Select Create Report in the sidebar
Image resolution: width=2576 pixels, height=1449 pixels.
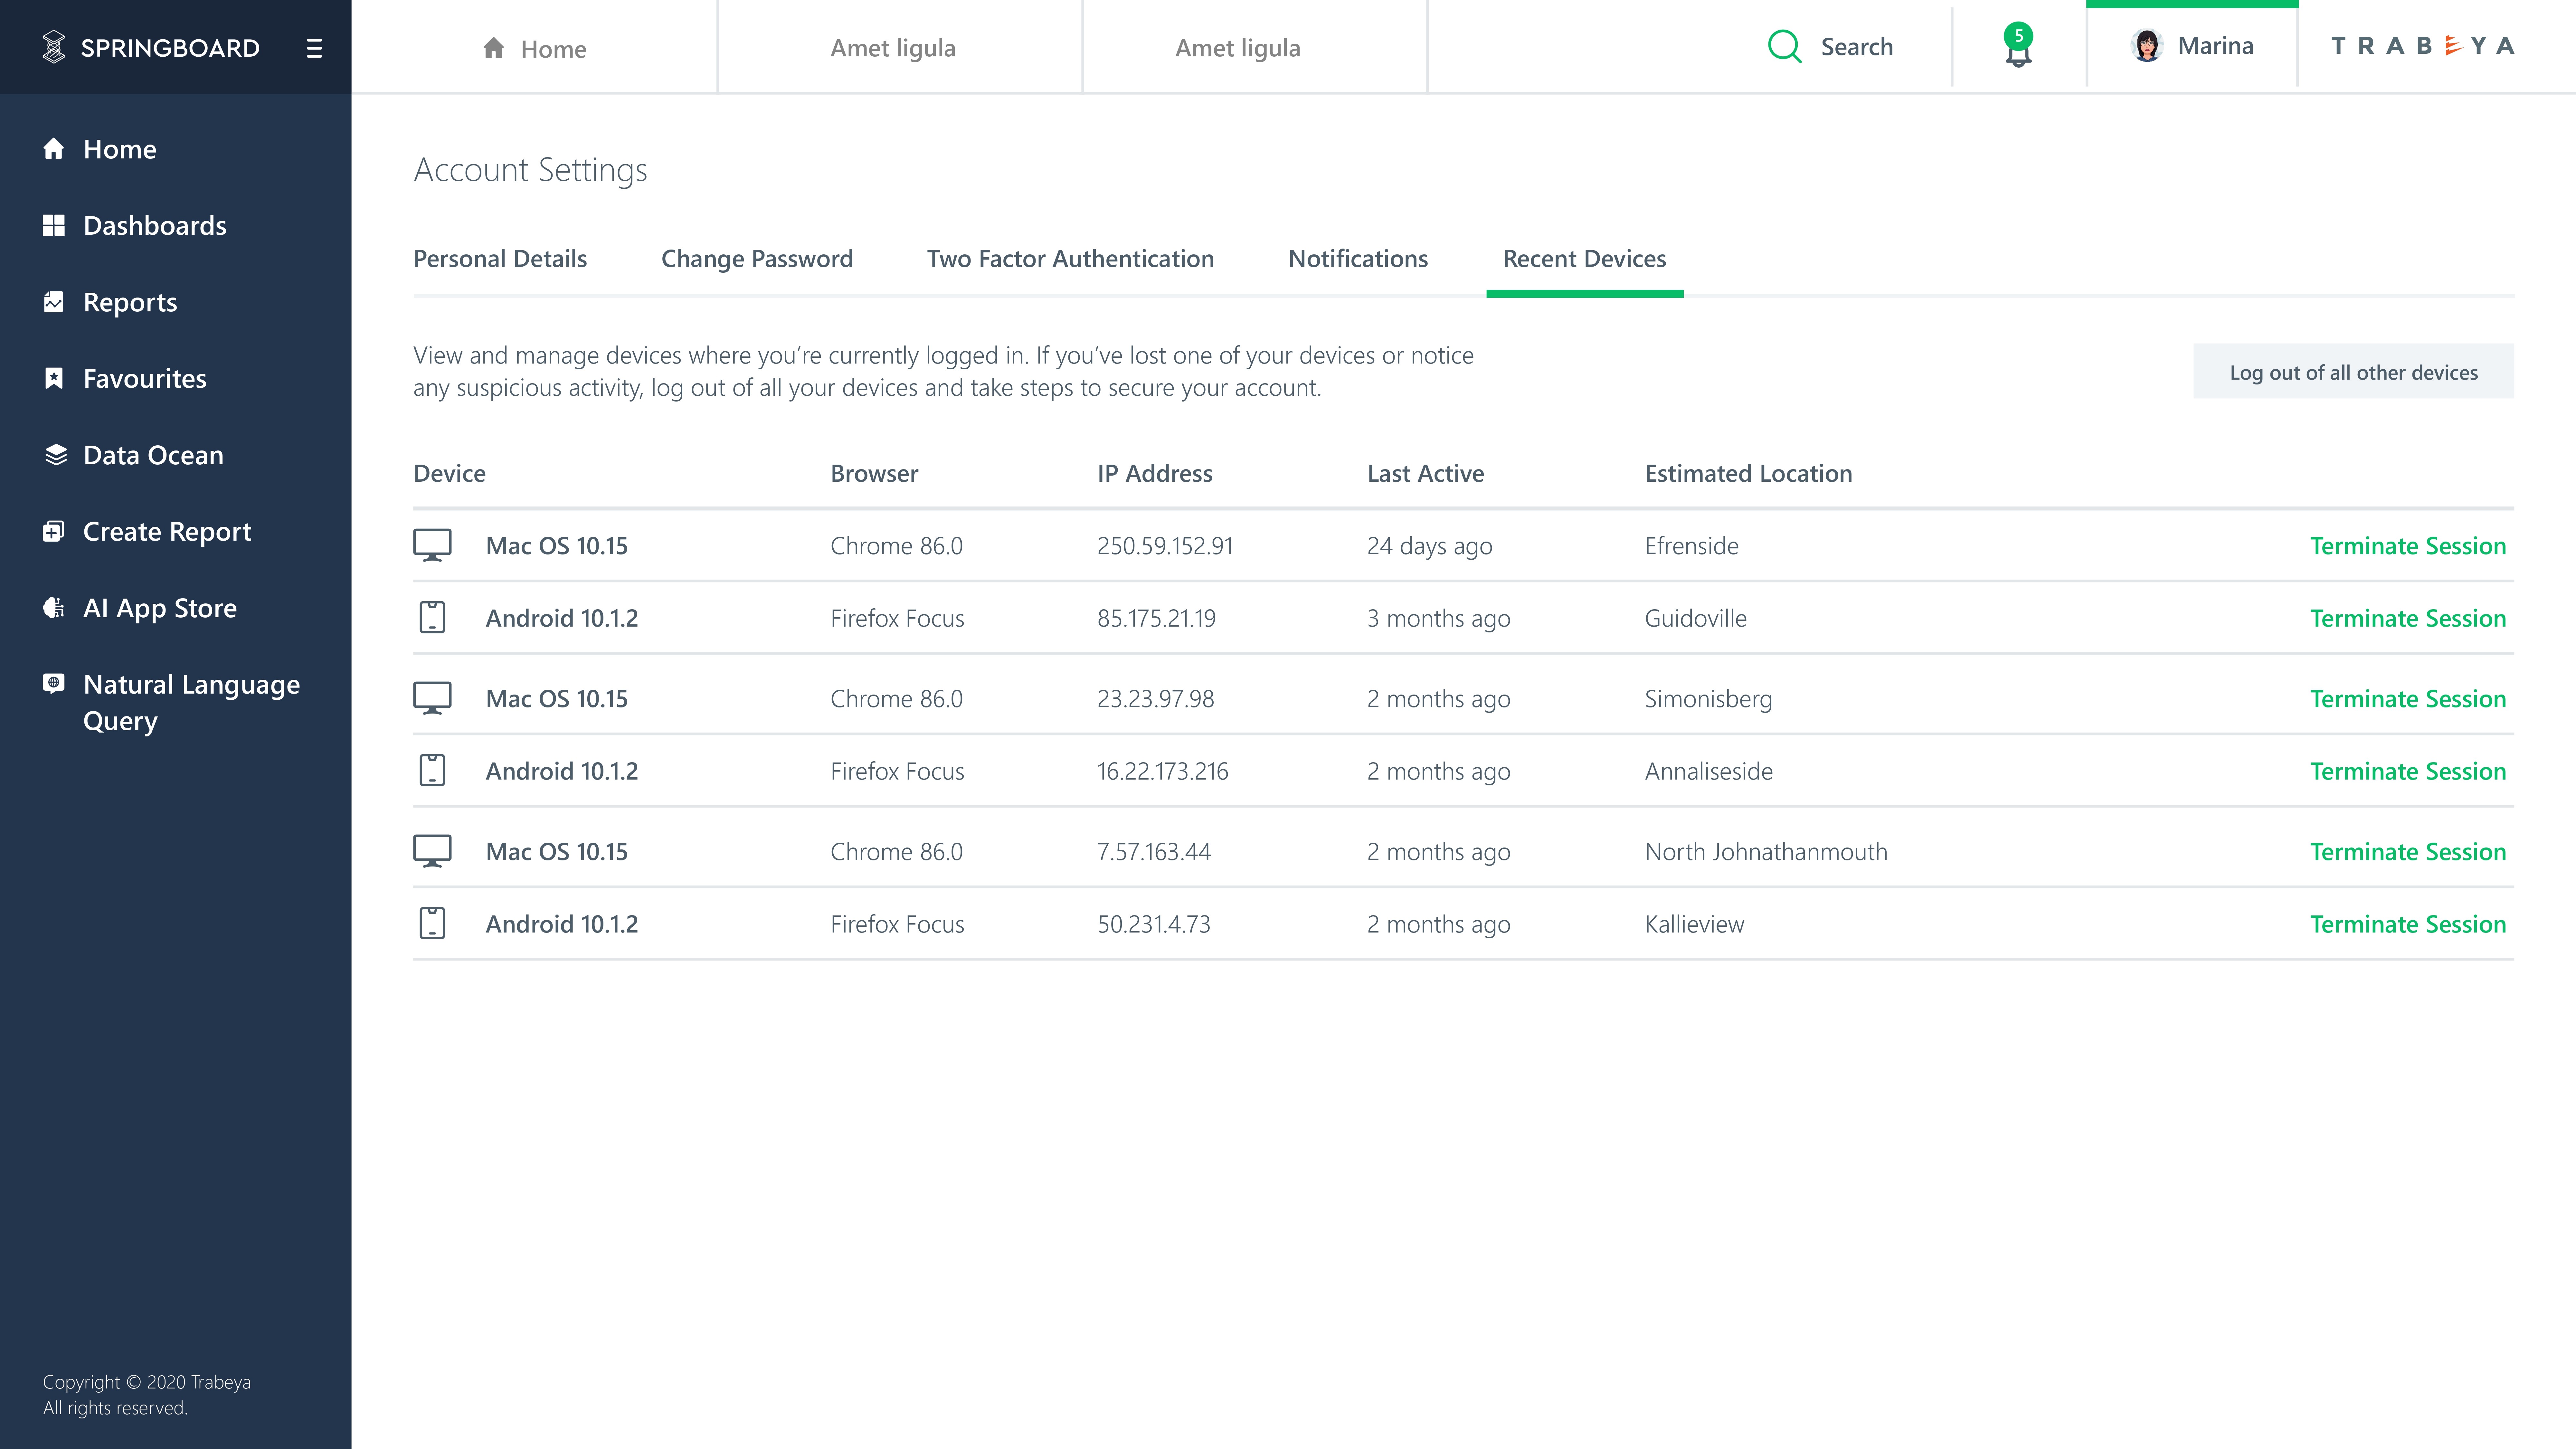coord(167,532)
